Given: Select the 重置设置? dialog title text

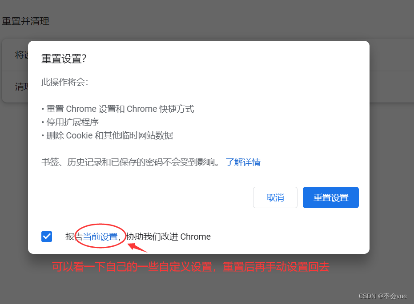Looking at the screenshot, I should [64, 59].
